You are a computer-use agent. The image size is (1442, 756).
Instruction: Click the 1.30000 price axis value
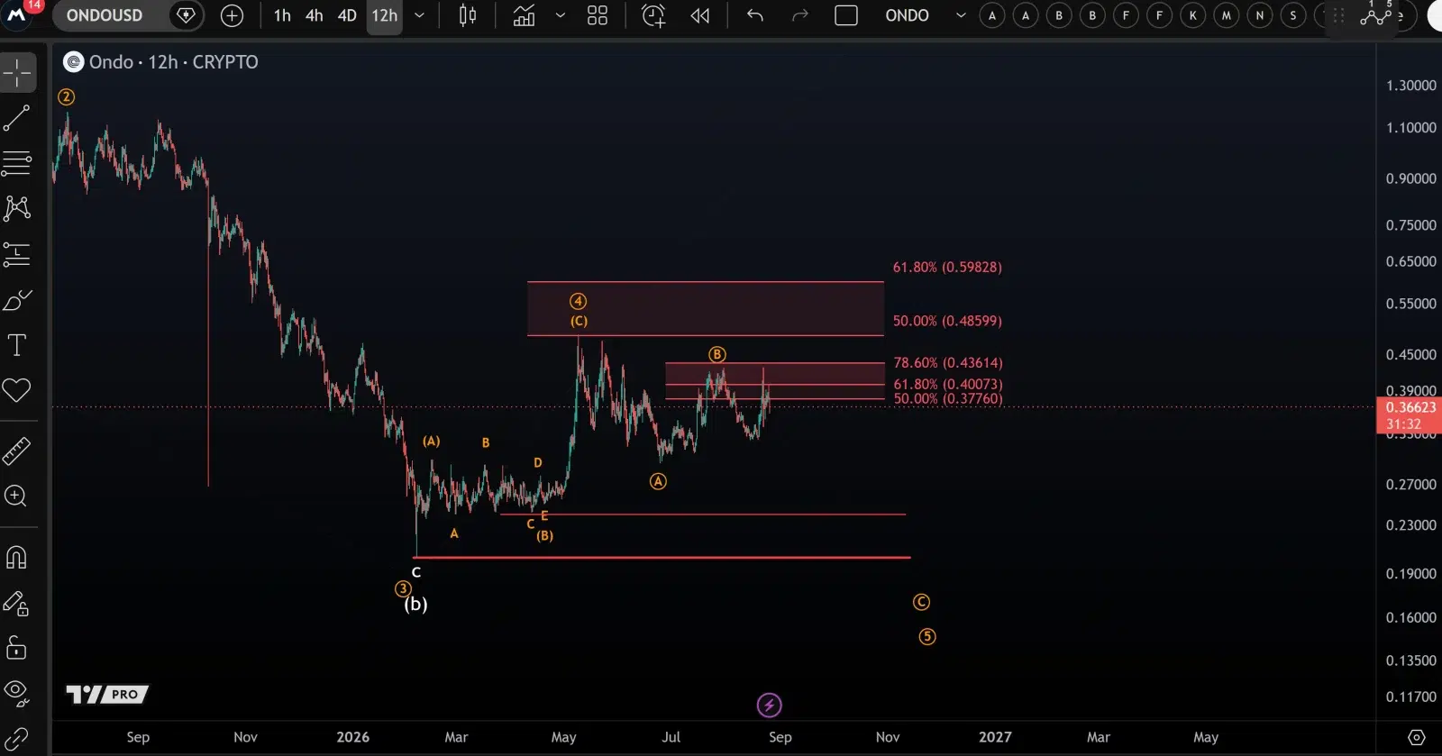click(1411, 86)
